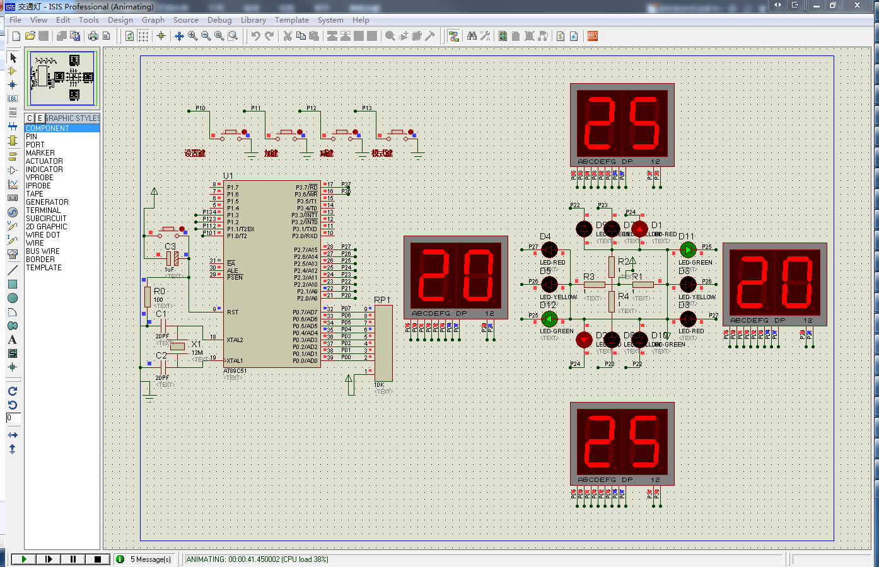Click the Zoom In magnifier icon
The height and width of the screenshot is (567, 879).
[x=193, y=36]
